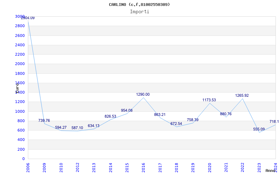This screenshot has width=279, height=174.
Task: Click data label 880.76
Action: 226,114
